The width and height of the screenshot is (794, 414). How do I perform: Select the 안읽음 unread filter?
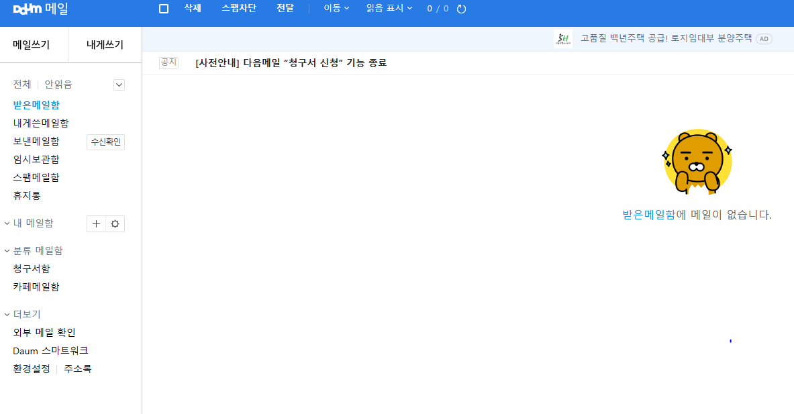pos(58,85)
